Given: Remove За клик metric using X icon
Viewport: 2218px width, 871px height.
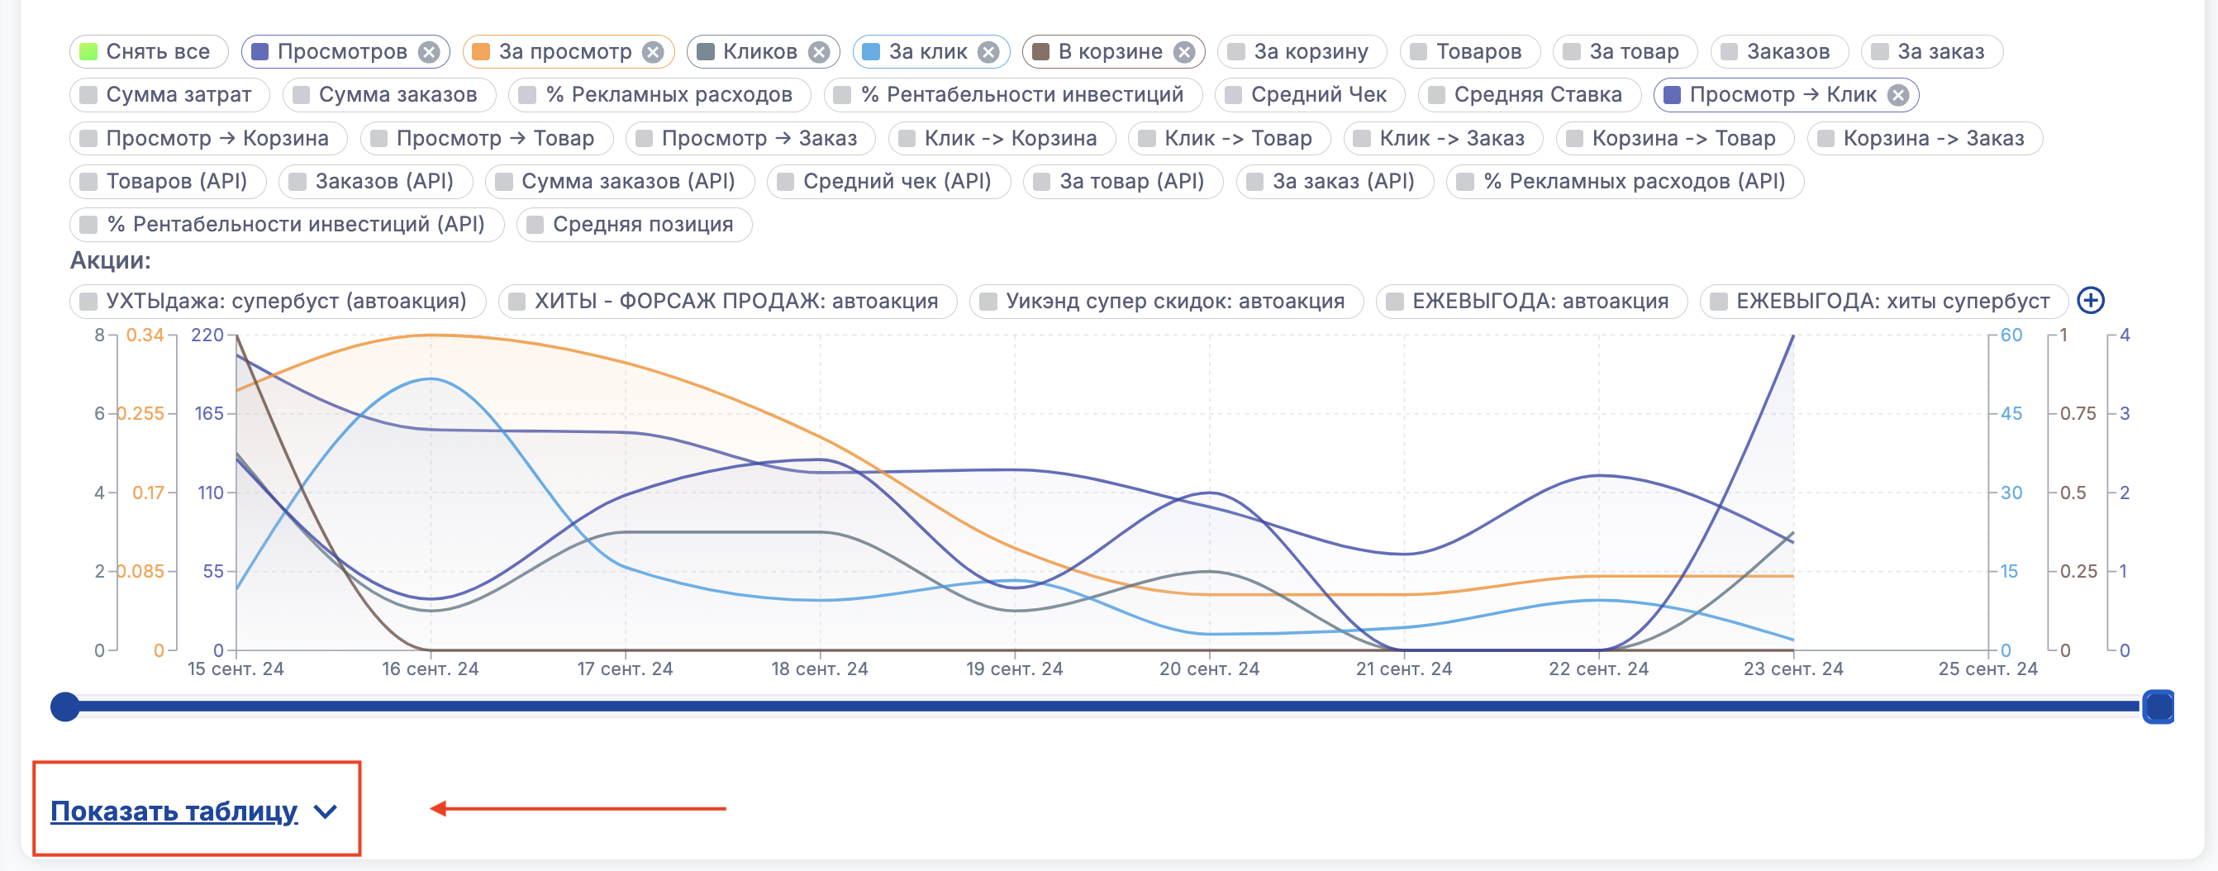Looking at the screenshot, I should pyautogui.click(x=988, y=53).
